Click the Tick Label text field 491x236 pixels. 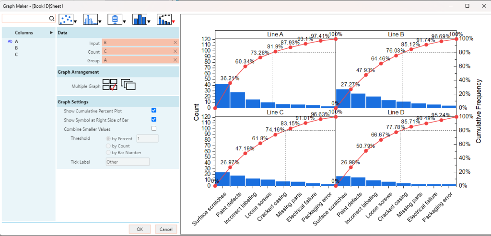(x=127, y=162)
